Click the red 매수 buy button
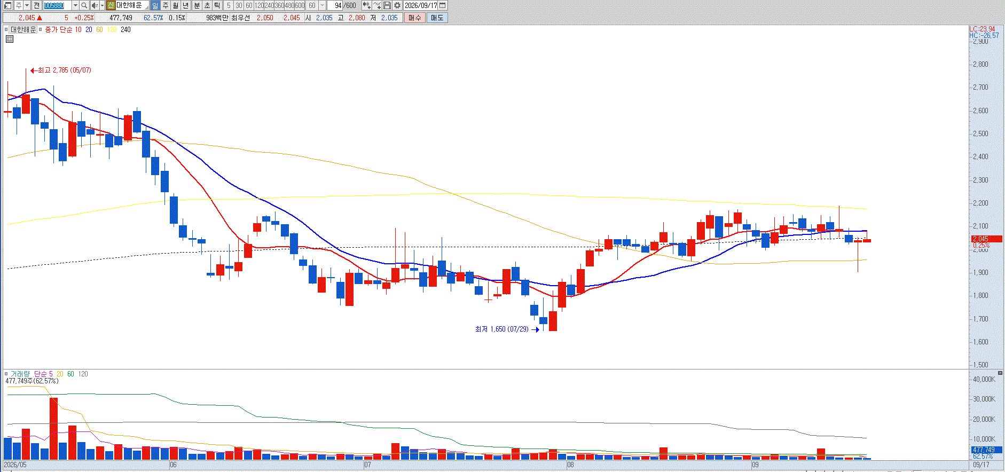The image size is (1005, 472). point(414,18)
